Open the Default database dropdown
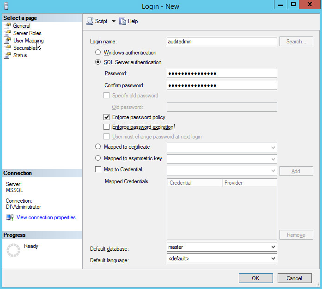This screenshot has height=289, width=322. point(273,247)
